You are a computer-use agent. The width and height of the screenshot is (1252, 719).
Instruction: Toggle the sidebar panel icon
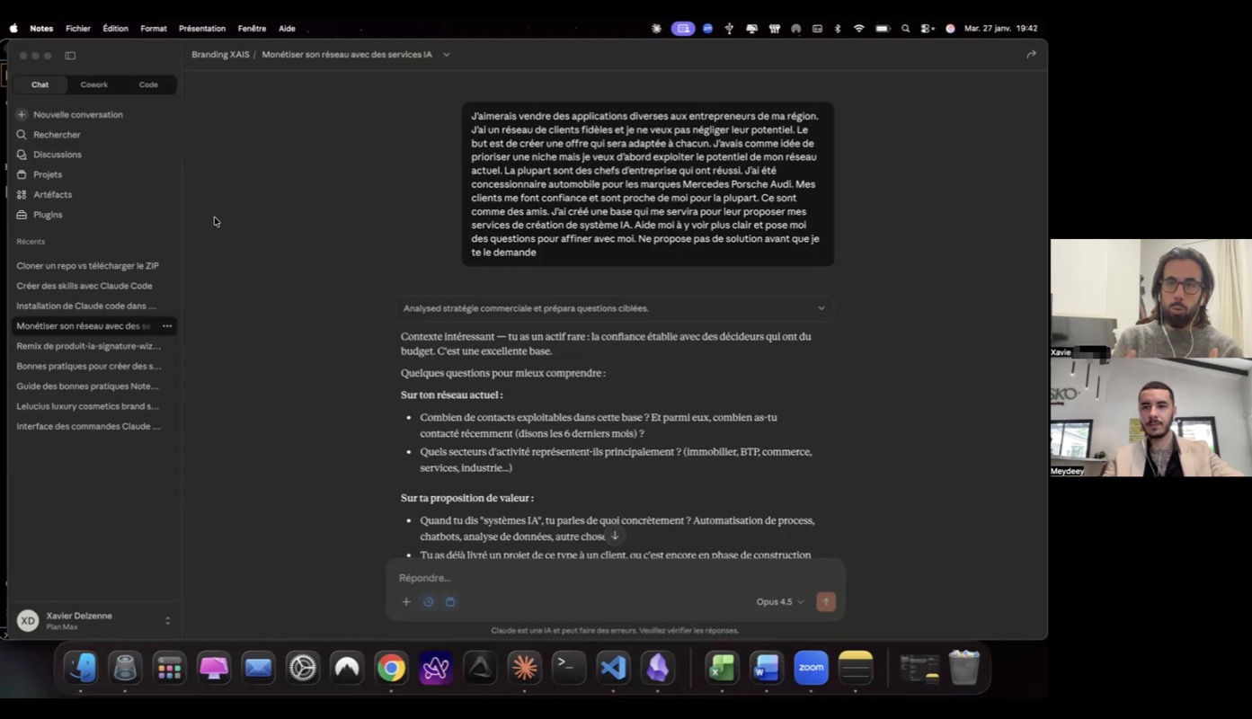[x=70, y=56]
